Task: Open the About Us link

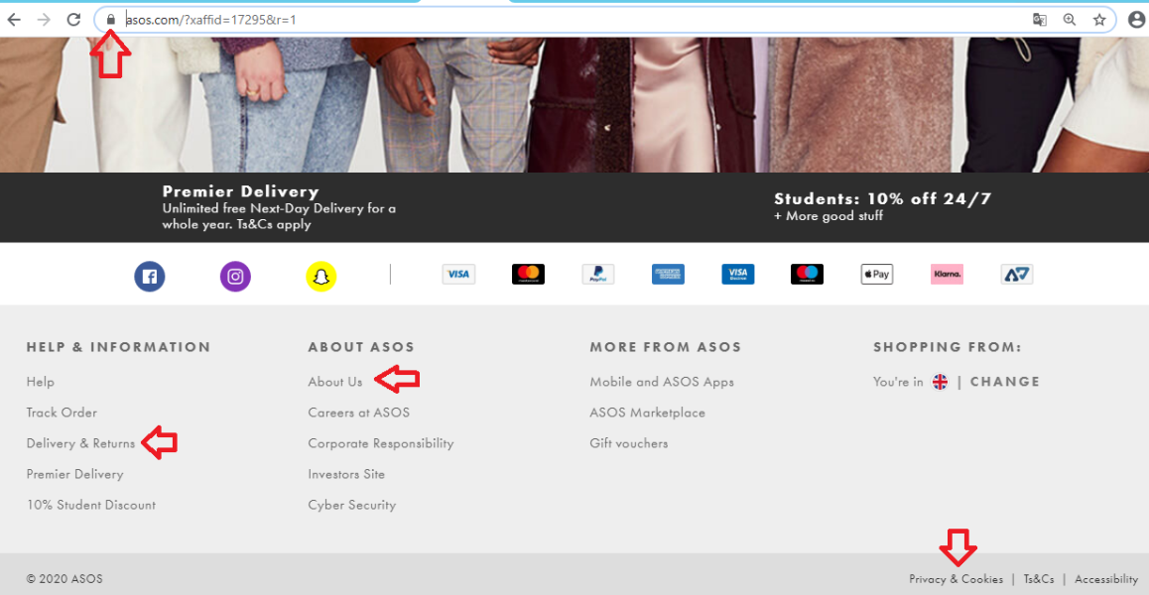Action: tap(335, 382)
